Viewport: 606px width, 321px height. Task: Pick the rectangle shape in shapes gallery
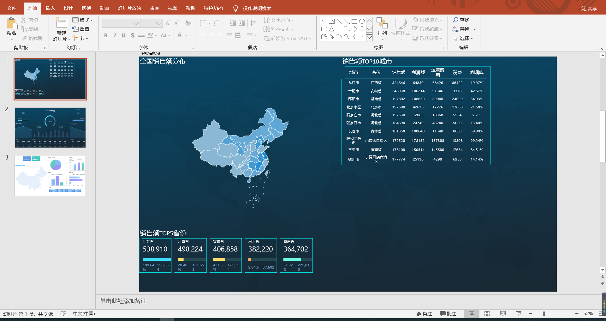(354, 21)
